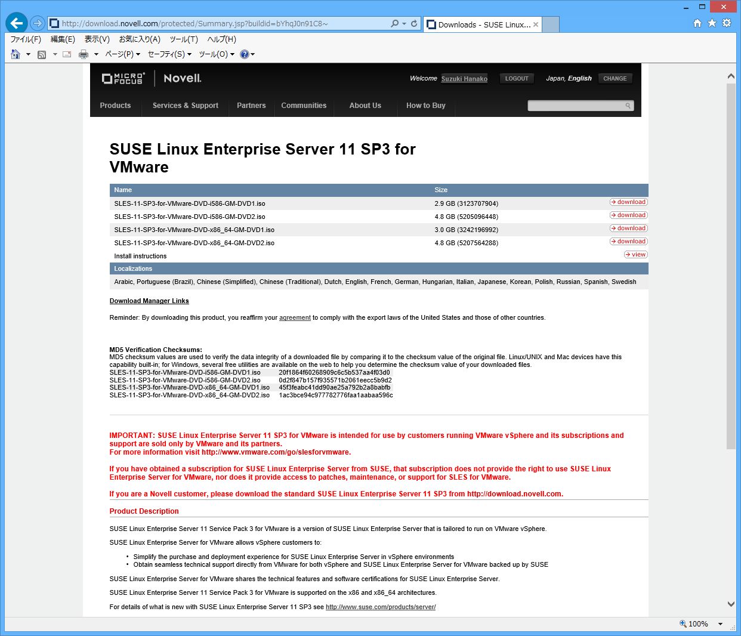
Task: Click the CHANGE language button
Action: 615,78
